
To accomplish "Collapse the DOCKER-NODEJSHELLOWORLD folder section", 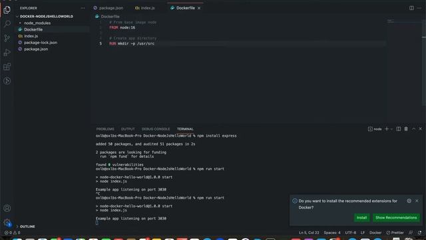I will pos(46,16).
